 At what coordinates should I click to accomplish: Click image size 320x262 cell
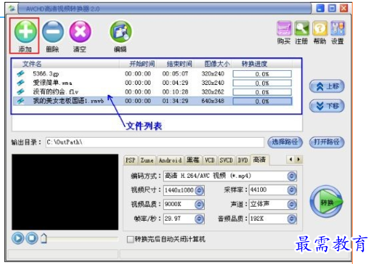[x=213, y=92]
